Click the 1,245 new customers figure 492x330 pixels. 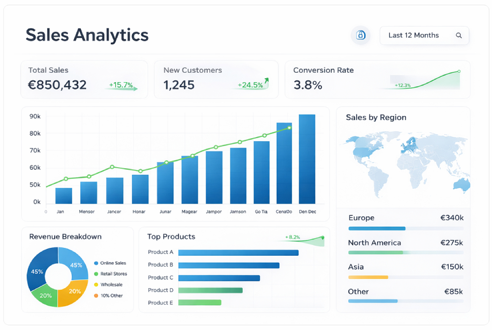click(179, 85)
